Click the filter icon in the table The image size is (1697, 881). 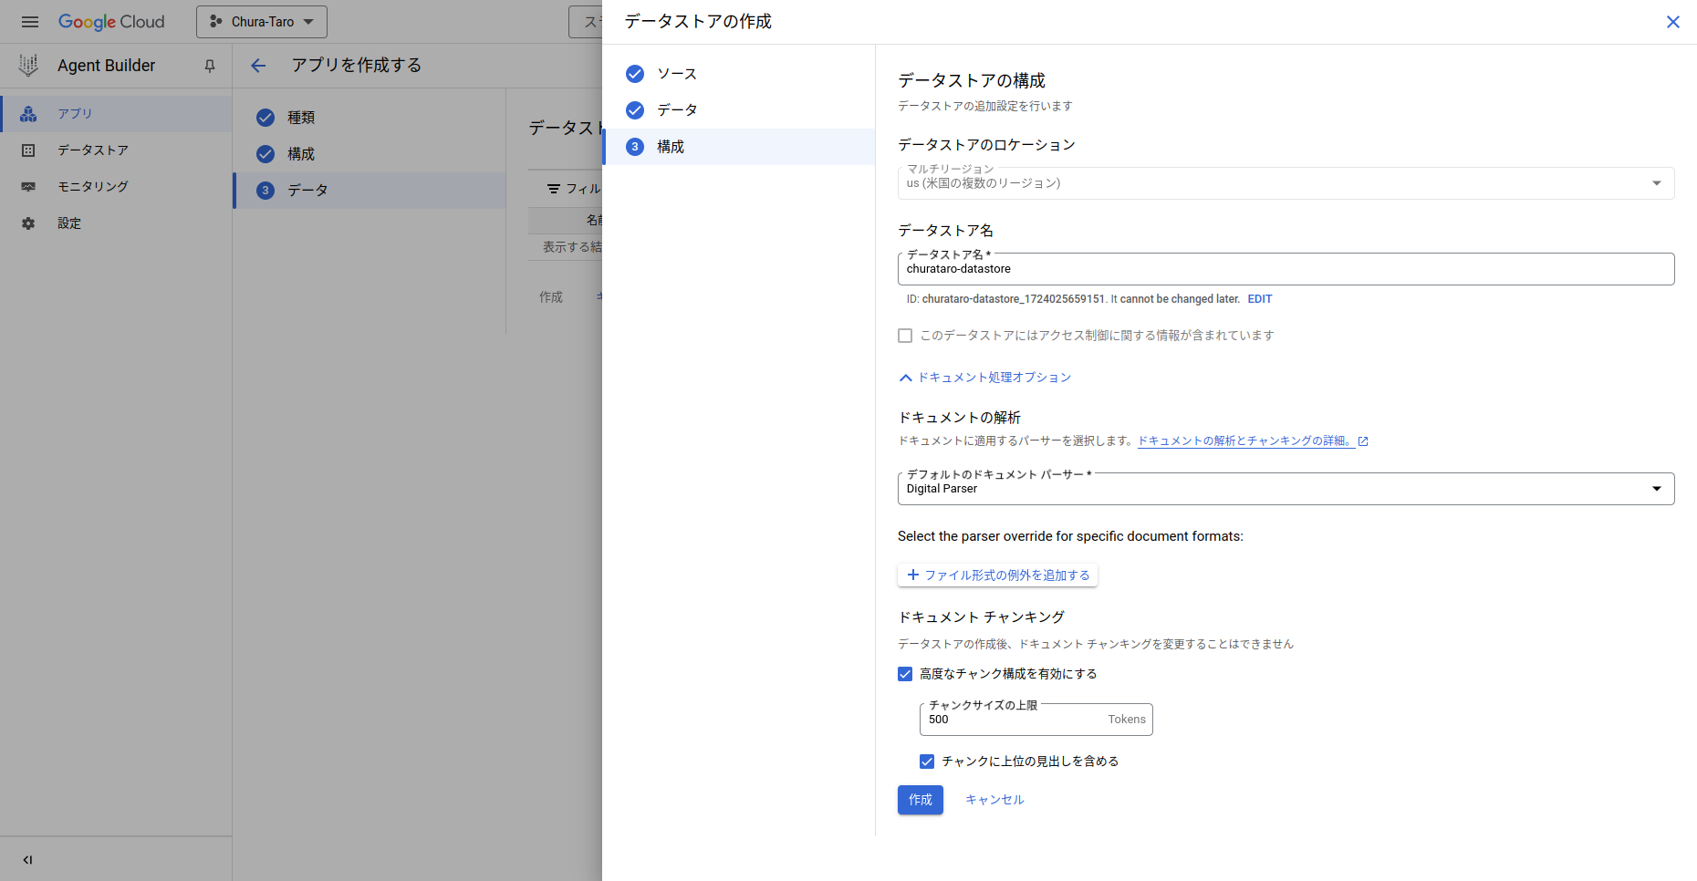pos(553,189)
